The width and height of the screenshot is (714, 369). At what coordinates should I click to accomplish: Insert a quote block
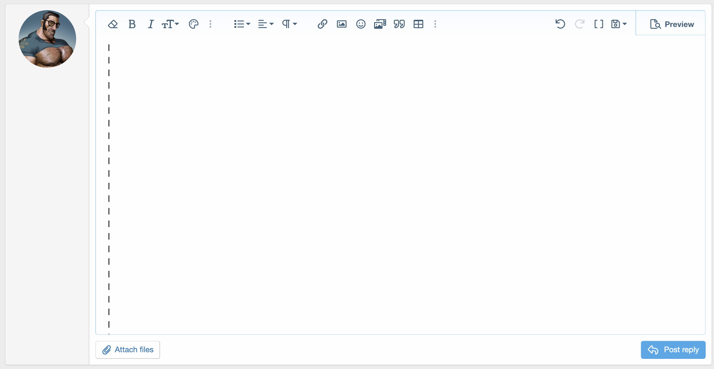(x=399, y=24)
